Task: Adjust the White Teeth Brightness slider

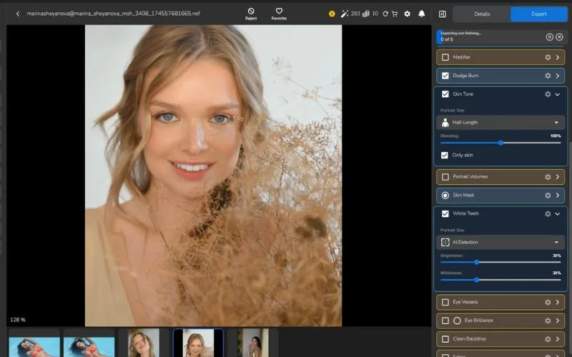Action: click(477, 261)
